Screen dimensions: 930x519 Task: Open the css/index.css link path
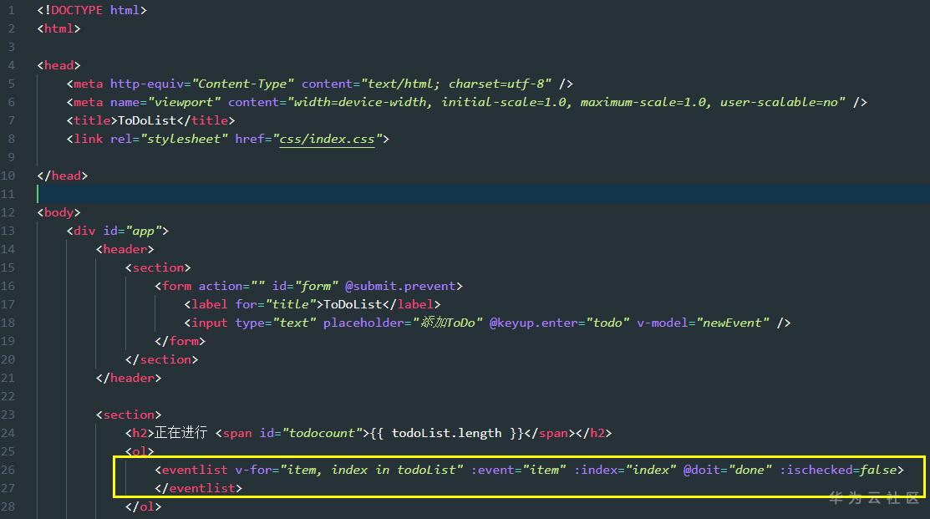coord(327,139)
